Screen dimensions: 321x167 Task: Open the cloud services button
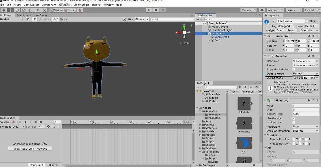(262, 10)
